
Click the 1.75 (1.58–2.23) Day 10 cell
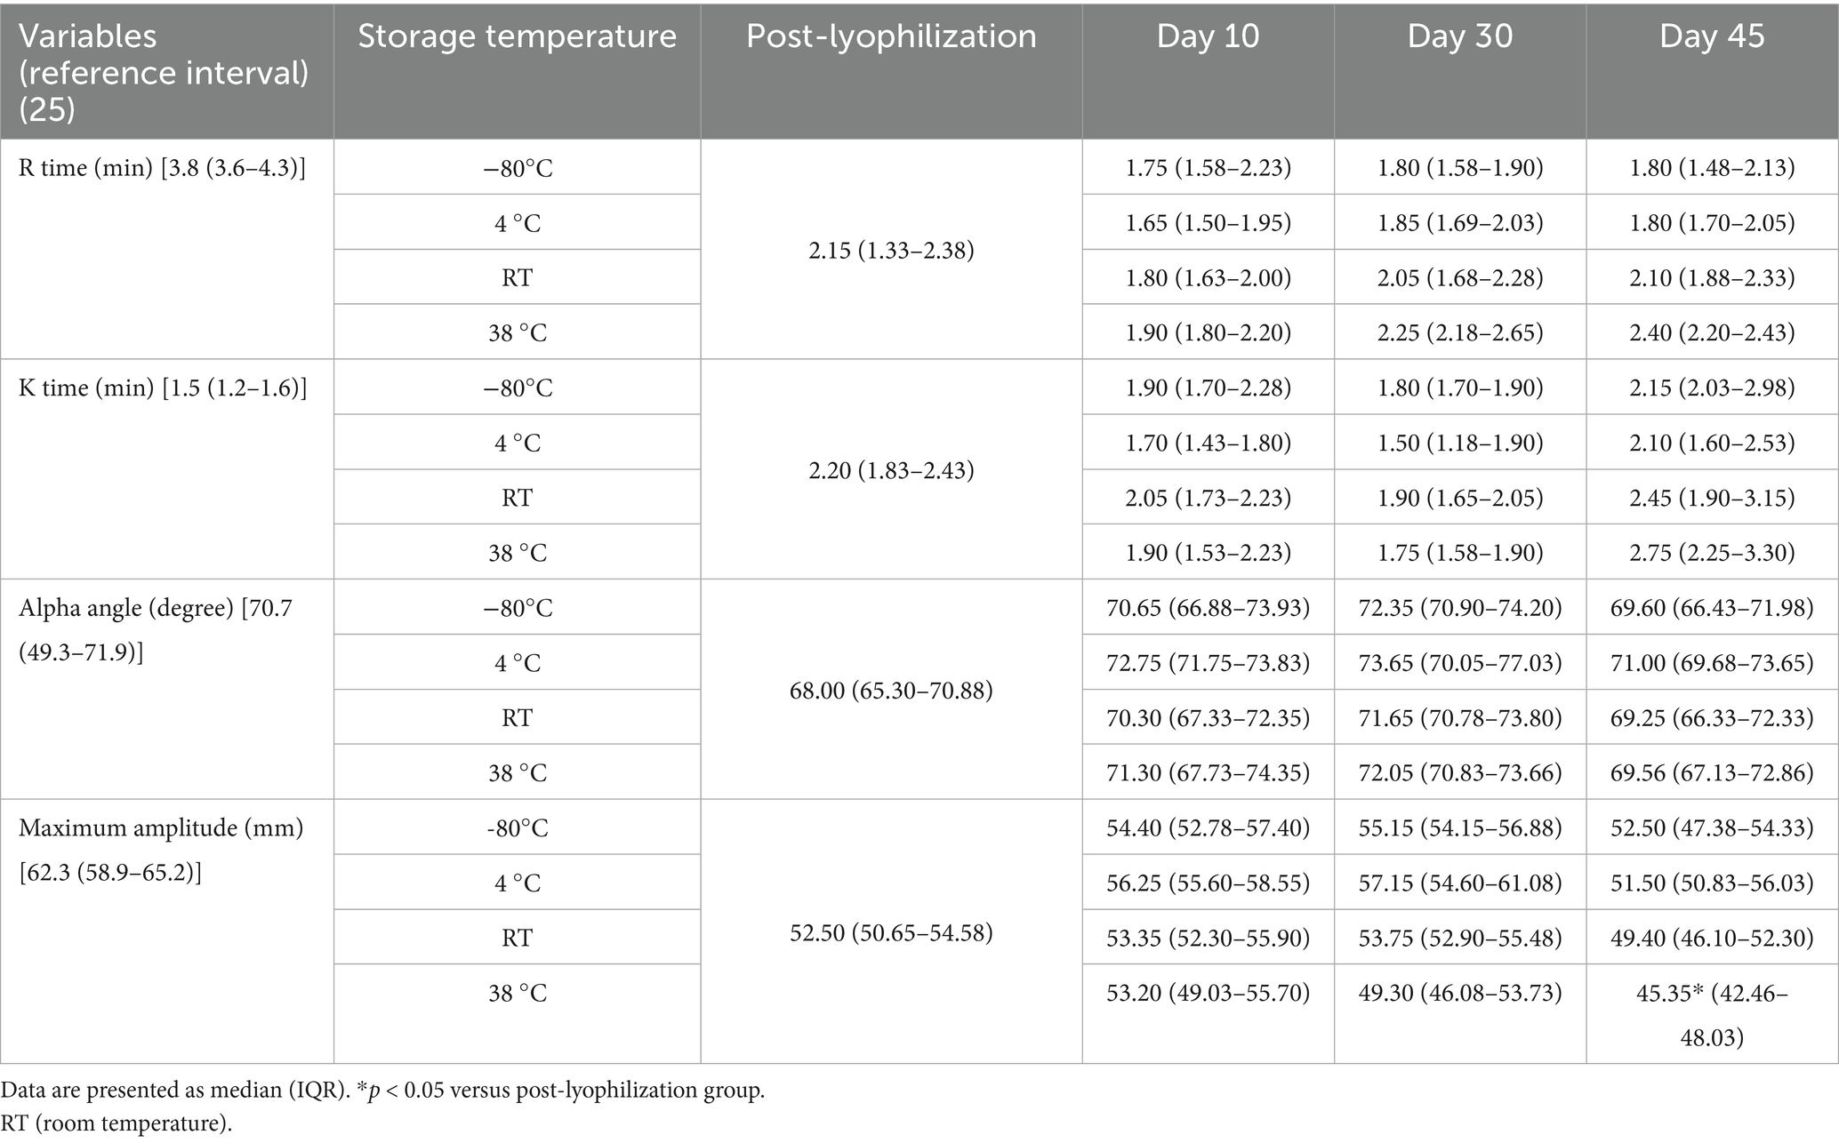coord(1208,167)
